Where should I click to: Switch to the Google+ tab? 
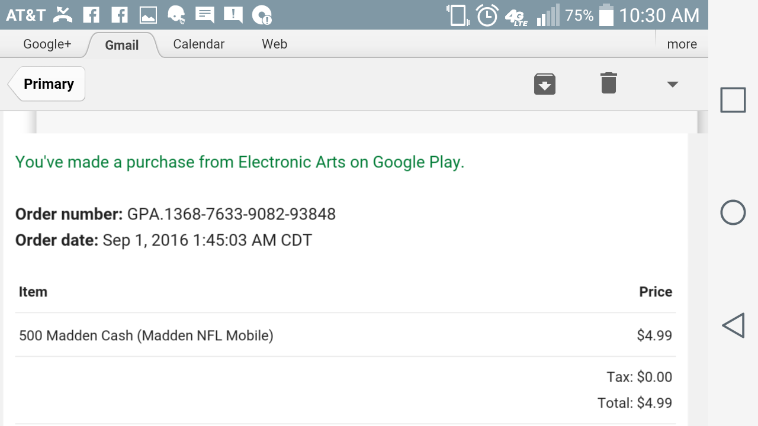[x=47, y=44]
